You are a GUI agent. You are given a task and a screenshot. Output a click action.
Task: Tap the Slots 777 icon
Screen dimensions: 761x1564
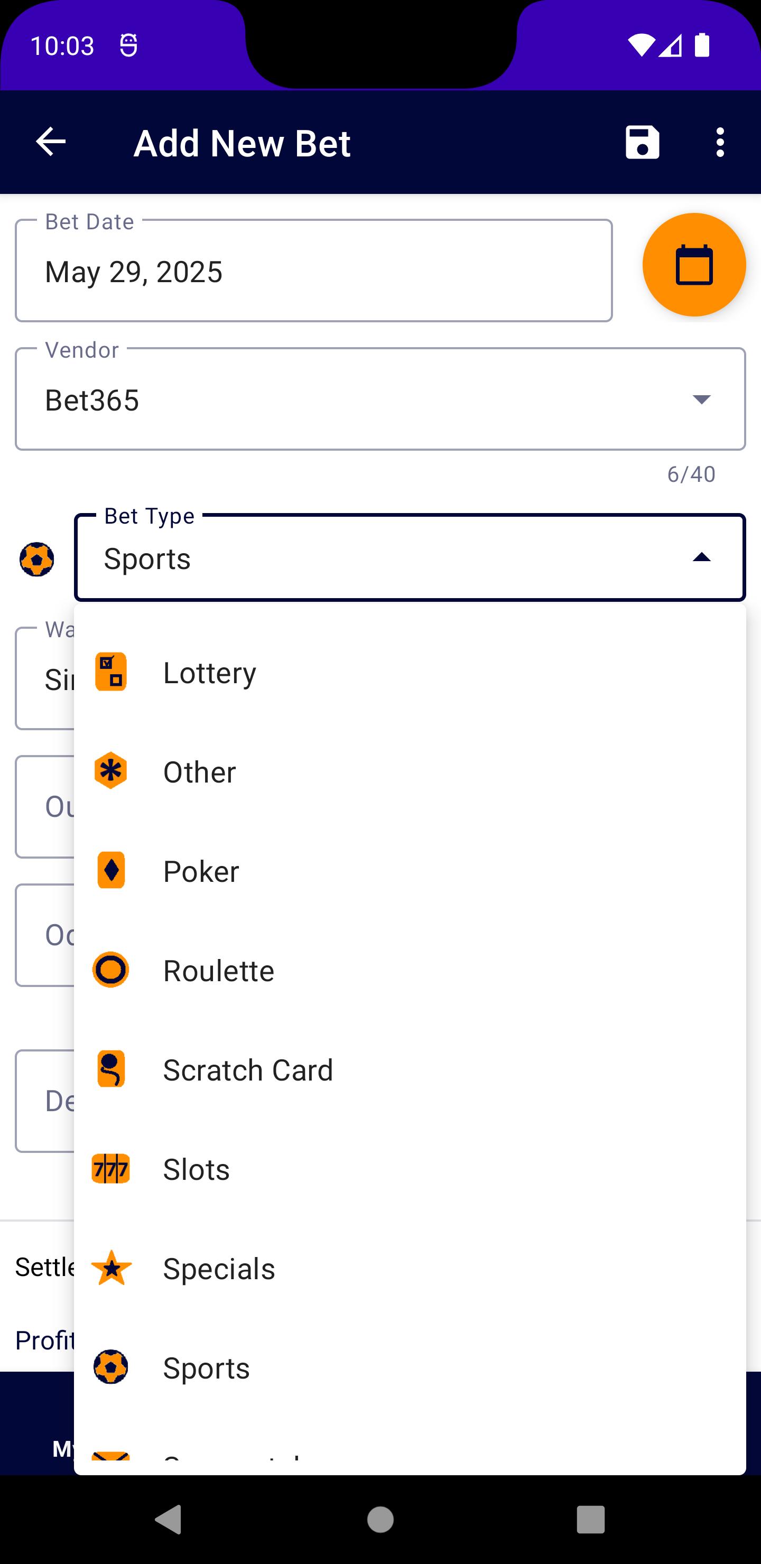coord(111,1168)
